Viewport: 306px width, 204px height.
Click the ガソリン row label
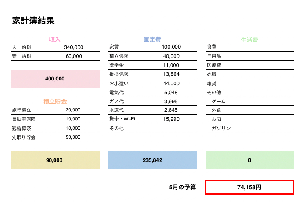pyautogui.click(x=221, y=128)
